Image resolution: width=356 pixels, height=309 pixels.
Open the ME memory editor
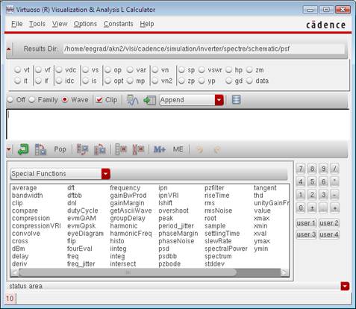[178, 149]
